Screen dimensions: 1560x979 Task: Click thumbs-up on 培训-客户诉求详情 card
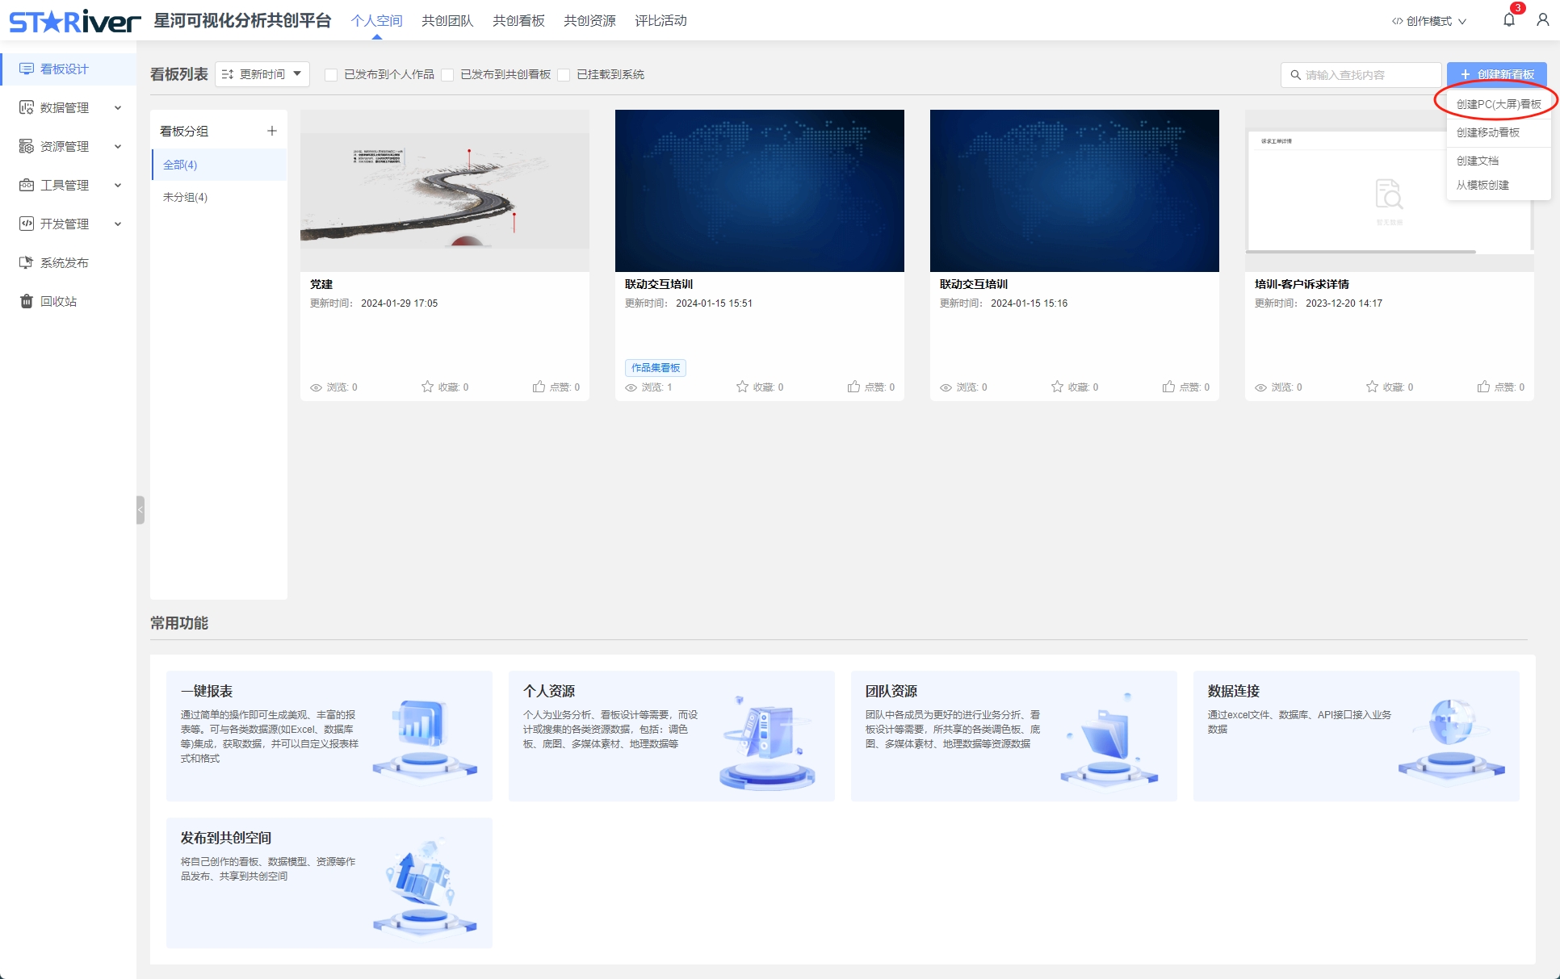tap(1483, 387)
